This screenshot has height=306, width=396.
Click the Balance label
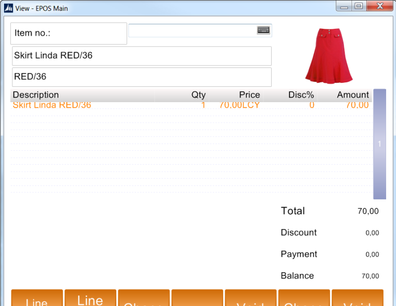coord(297,276)
